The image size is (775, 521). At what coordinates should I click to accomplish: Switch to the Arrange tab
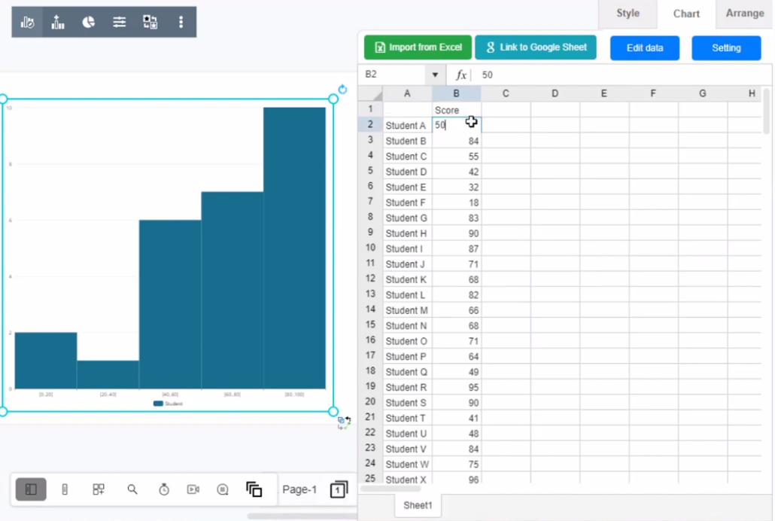tap(744, 14)
